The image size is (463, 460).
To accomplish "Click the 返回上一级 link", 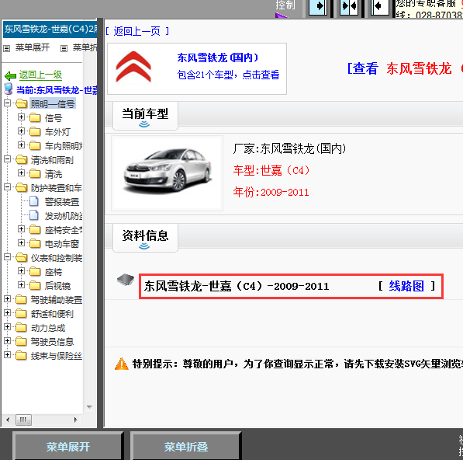I will (x=41, y=75).
